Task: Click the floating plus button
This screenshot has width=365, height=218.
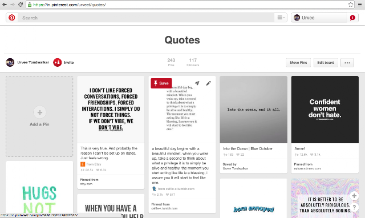Action: 354,196
